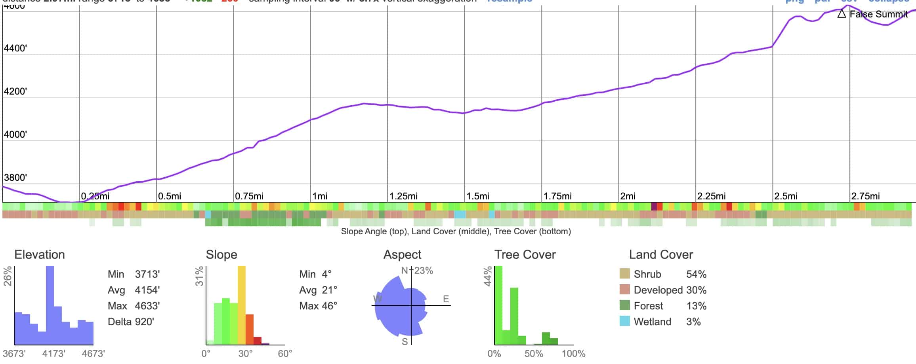
Task: Click the Land Cover heading
Action: click(x=661, y=254)
